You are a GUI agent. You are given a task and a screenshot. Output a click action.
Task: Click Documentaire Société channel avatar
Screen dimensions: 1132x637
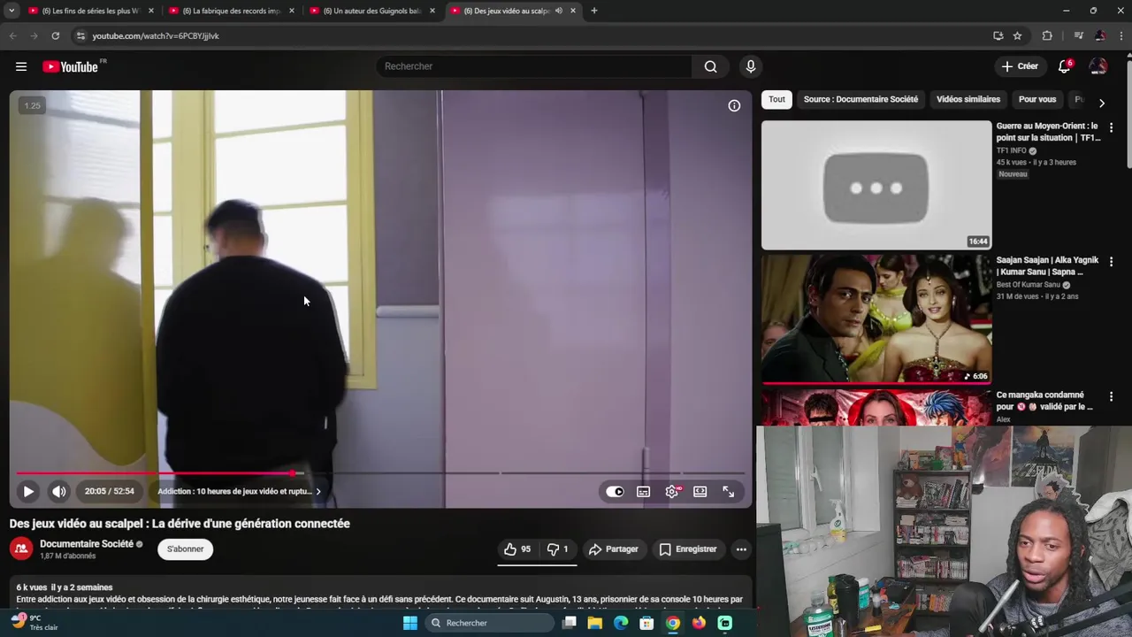(21, 549)
